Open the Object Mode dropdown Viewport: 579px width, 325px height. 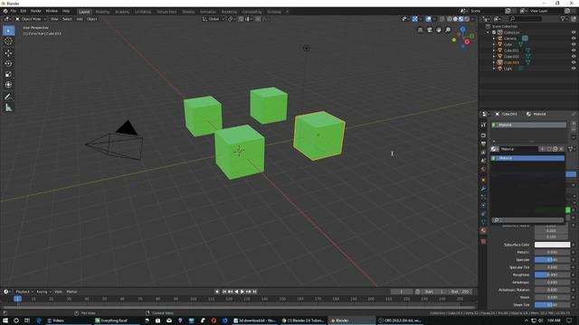pyautogui.click(x=31, y=19)
